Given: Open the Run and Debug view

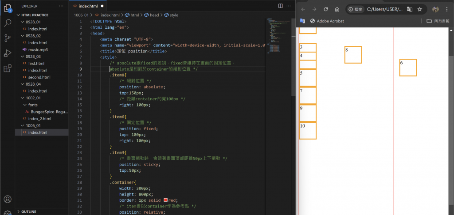Looking at the screenshot, I should coord(8,53).
